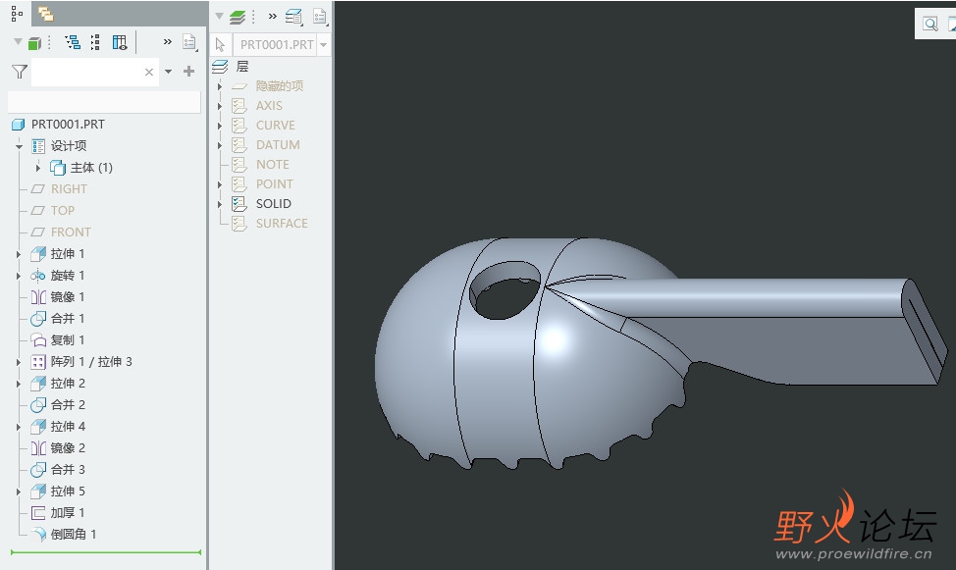Viewport: 956px width, 570px height.
Task: Click layer tree page settings icon
Action: [320, 17]
